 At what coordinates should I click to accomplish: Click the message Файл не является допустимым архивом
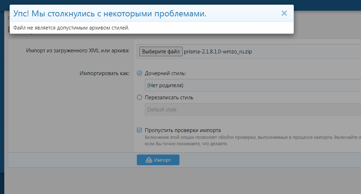(71, 27)
